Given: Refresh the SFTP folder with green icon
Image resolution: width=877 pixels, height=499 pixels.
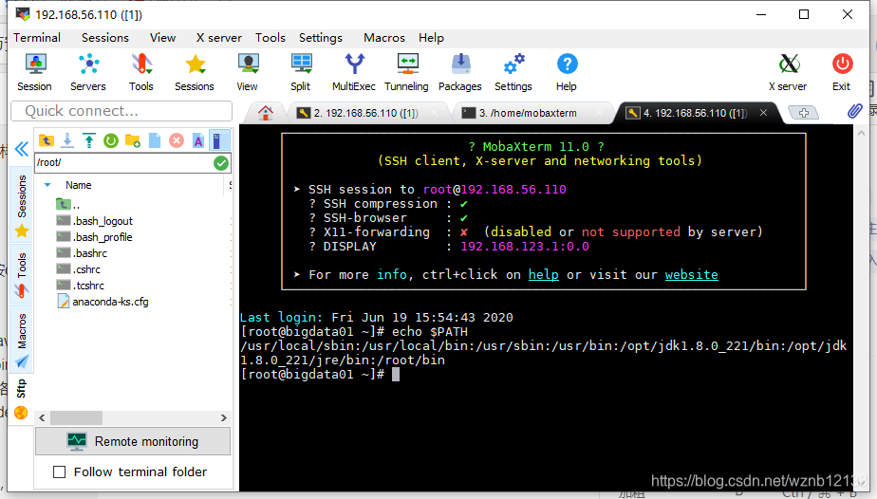Looking at the screenshot, I should pos(111,140).
